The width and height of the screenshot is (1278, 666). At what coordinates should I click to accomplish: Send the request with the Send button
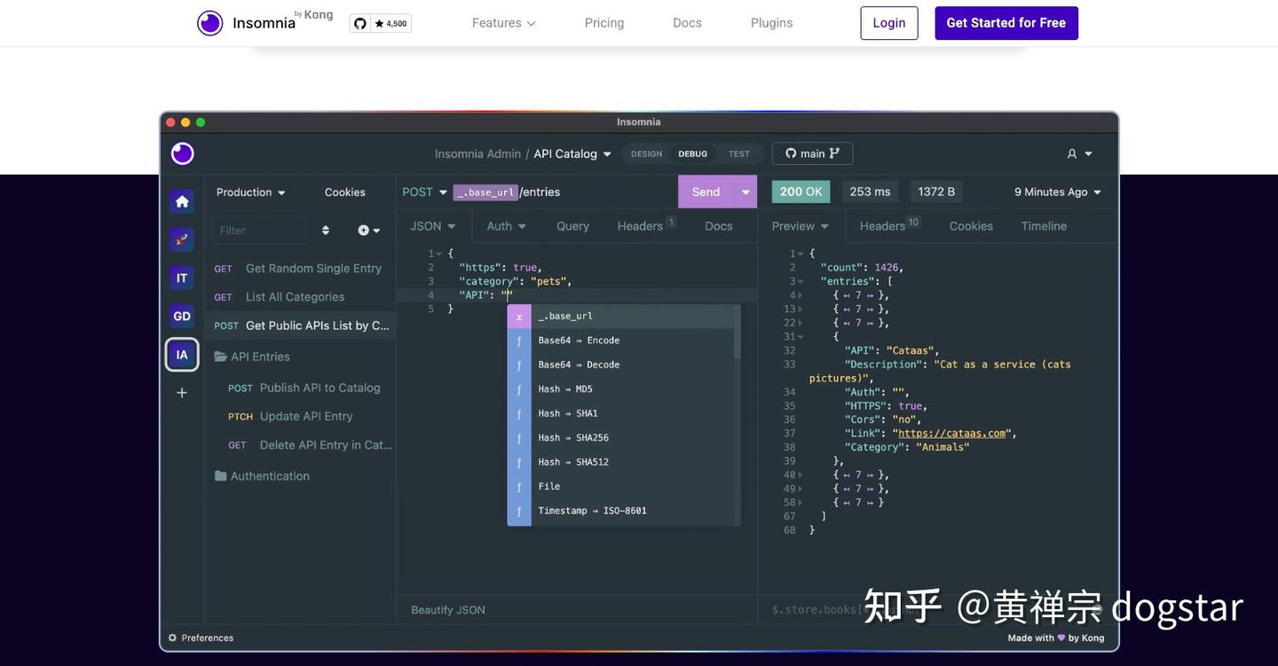tap(706, 192)
